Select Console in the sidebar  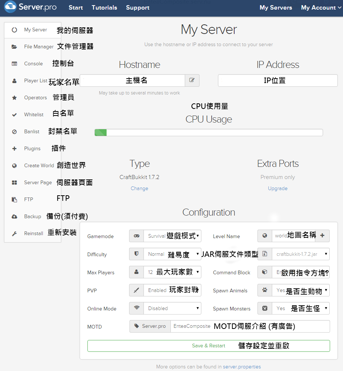(32, 63)
